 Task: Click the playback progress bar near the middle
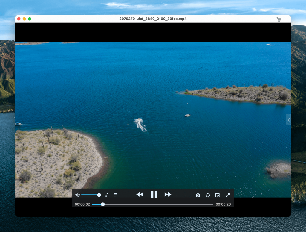(153, 204)
